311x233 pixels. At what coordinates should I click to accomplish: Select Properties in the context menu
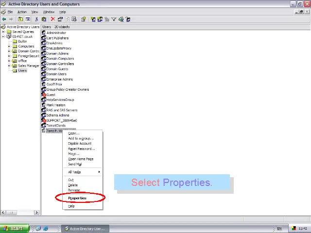(x=83, y=198)
